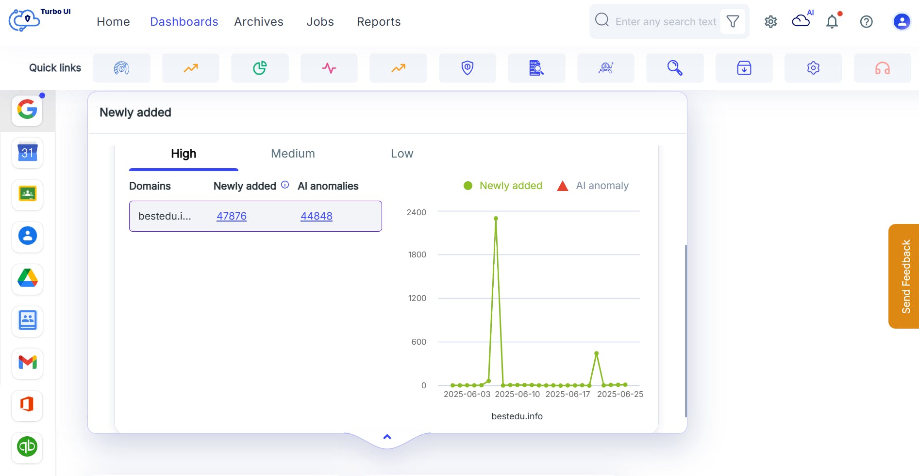Go to Jobs in top navigation
Screen dimensions: 919x476
[320, 22]
